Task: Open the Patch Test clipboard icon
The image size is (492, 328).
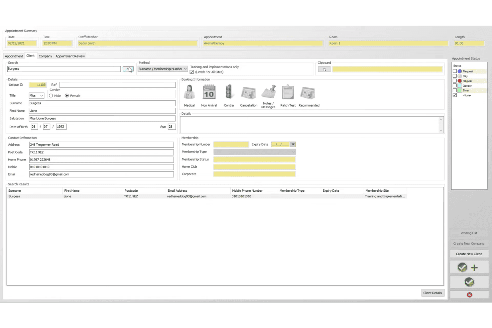Action: coord(288,92)
